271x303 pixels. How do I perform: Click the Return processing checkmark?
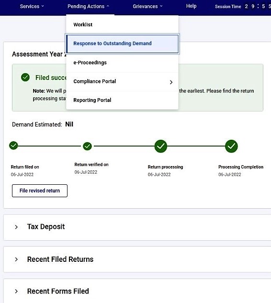[x=160, y=146]
